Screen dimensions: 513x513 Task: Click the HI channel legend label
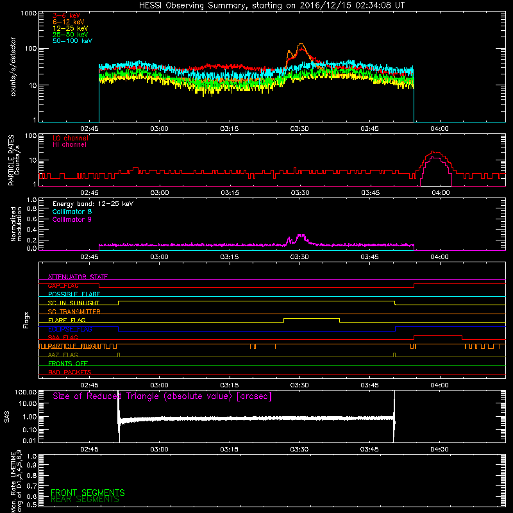click(x=69, y=145)
